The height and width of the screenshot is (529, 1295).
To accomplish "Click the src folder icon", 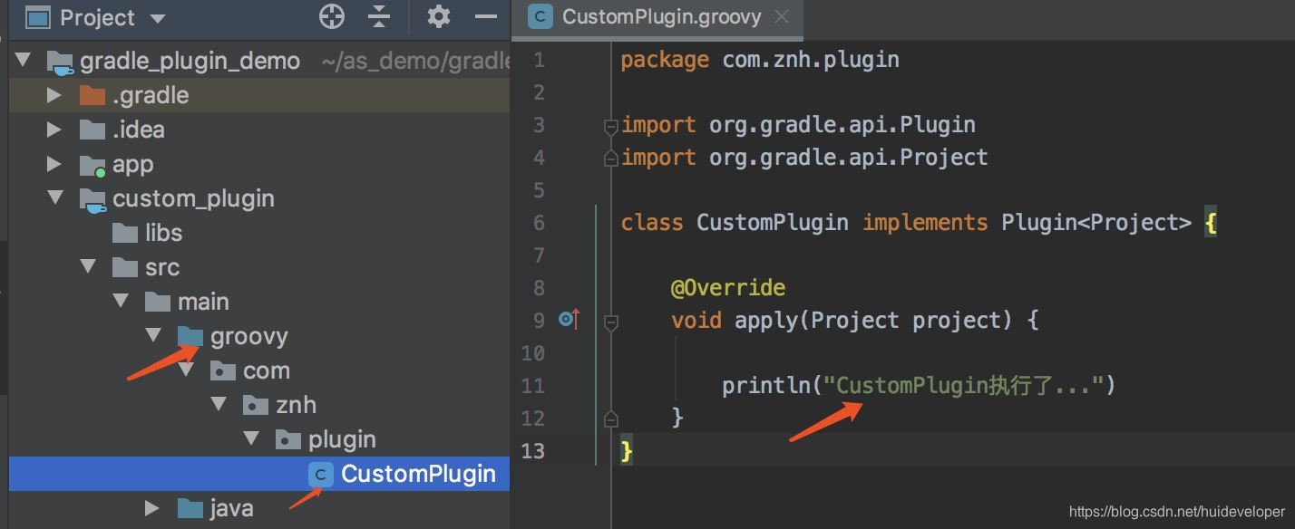I will tap(125, 267).
